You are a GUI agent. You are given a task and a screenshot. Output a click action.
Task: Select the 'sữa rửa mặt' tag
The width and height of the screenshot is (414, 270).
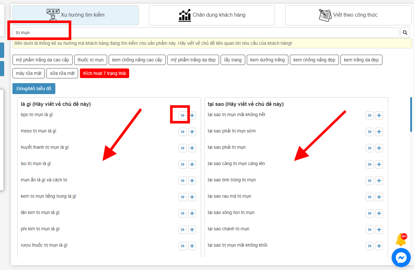(62, 73)
